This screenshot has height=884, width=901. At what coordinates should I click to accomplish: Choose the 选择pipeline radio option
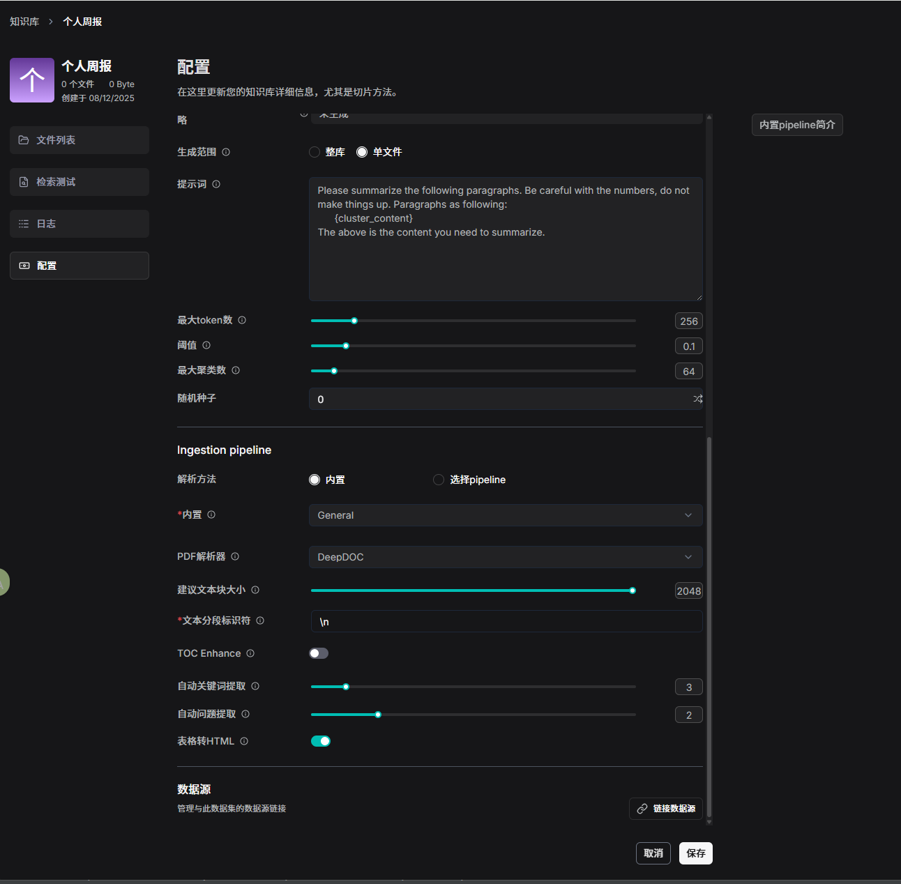[439, 480]
